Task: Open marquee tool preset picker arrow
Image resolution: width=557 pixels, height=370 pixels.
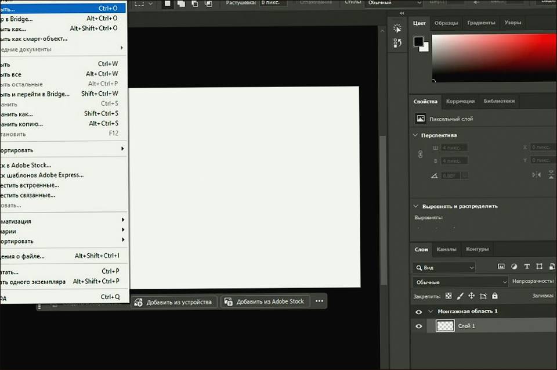Action: pyautogui.click(x=151, y=3)
